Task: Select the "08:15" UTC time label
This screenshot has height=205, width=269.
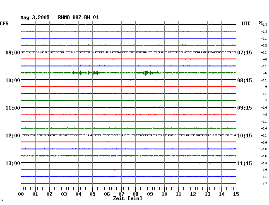Action: pyautogui.click(x=245, y=81)
